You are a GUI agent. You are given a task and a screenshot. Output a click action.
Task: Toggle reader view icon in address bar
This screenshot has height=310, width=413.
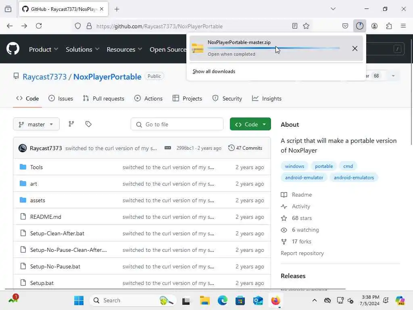coord(295,26)
